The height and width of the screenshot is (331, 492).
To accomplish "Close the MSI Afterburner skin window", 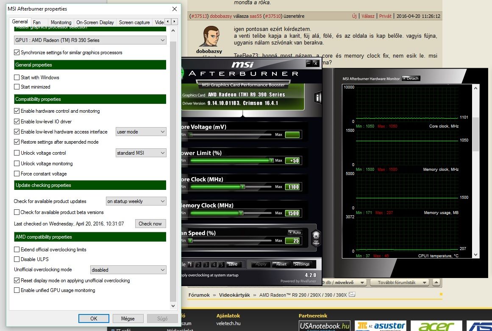I will (x=316, y=64).
